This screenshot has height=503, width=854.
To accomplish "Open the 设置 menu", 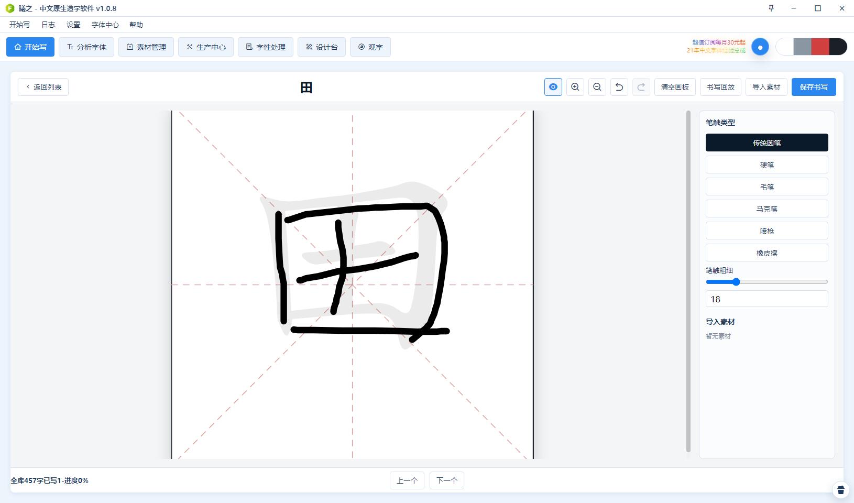I will pos(73,25).
